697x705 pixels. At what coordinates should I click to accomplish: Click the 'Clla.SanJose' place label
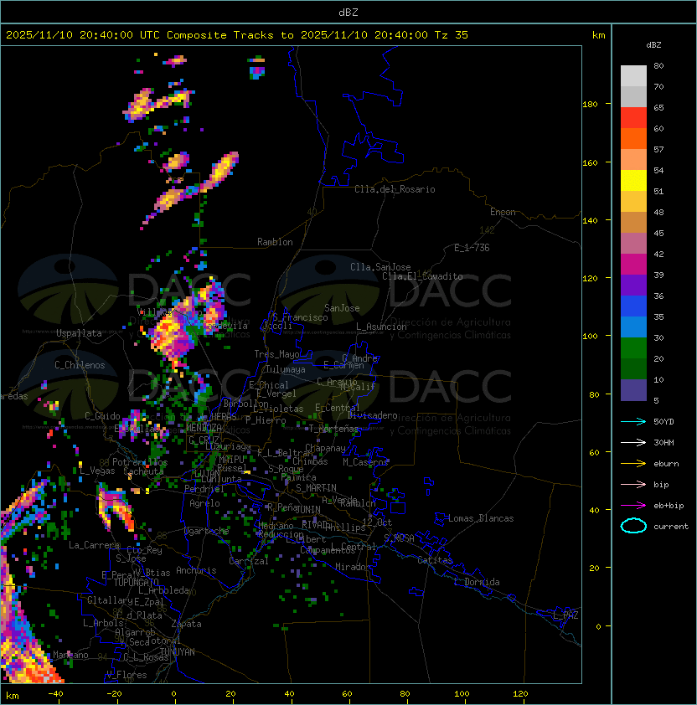coord(380,267)
